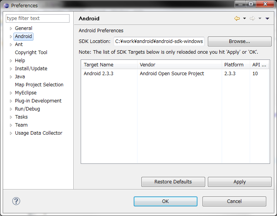Select Java preferences category

20,77
